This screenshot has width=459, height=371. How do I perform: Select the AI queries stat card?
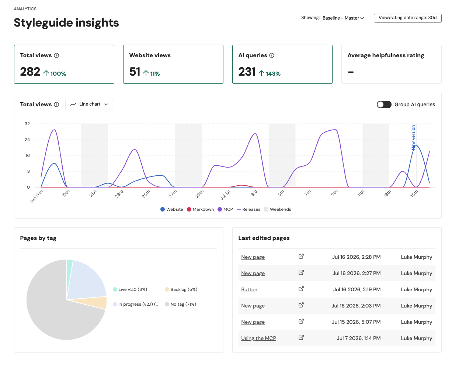[x=282, y=64]
